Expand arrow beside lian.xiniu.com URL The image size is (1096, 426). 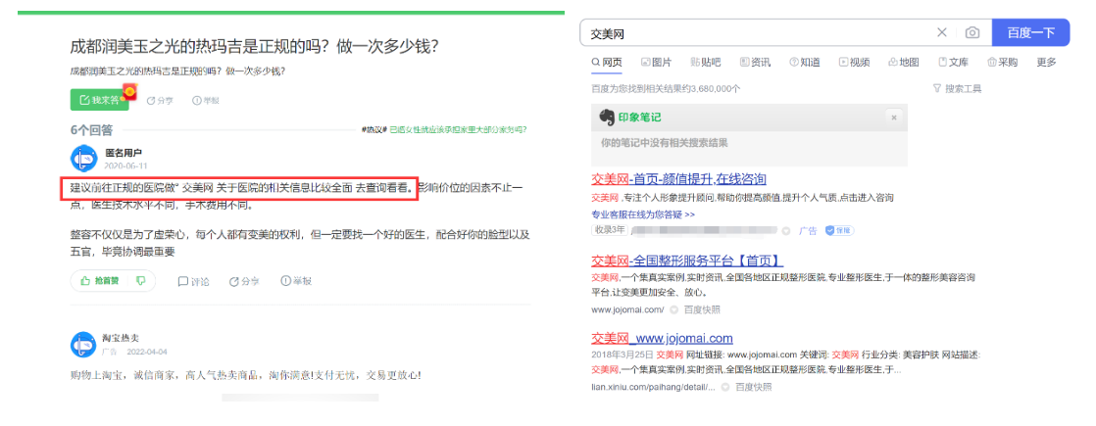[725, 387]
